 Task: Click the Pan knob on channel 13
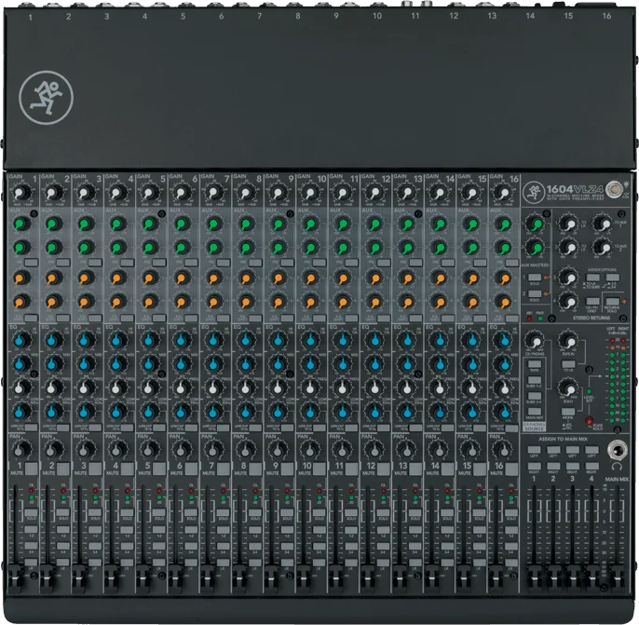406,449
